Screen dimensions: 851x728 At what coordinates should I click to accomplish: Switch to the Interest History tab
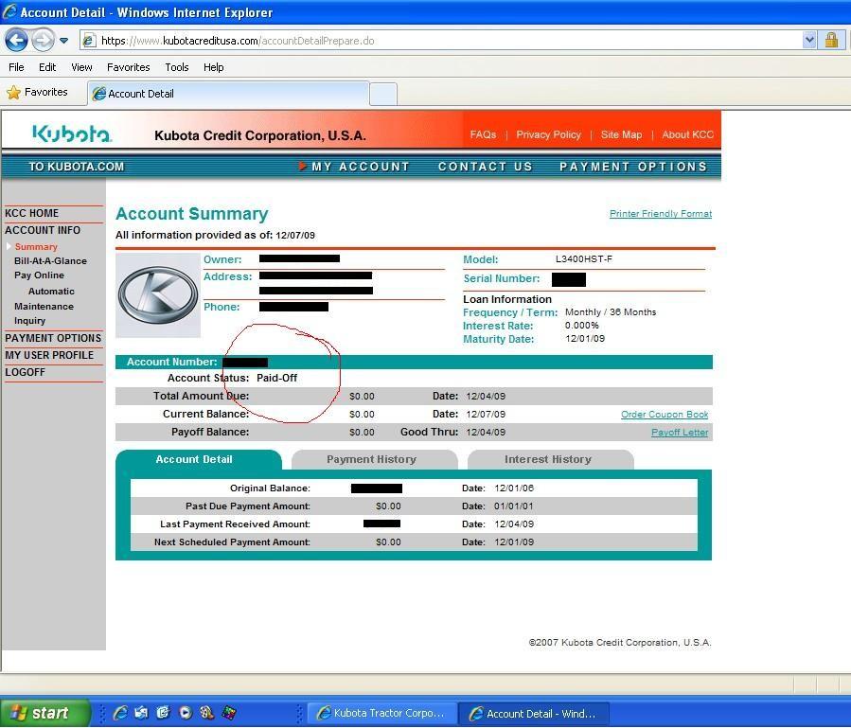click(549, 459)
